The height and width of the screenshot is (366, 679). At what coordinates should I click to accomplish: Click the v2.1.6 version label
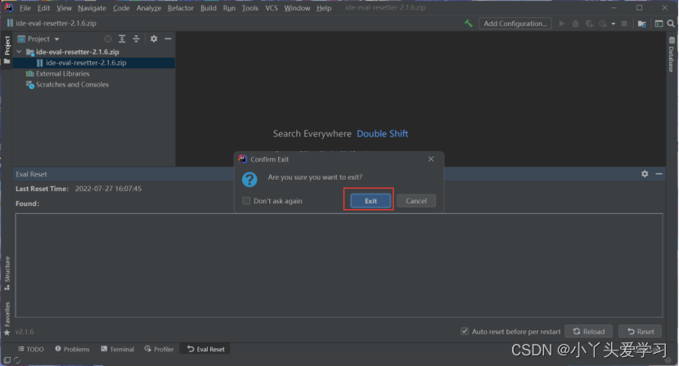tap(25, 332)
